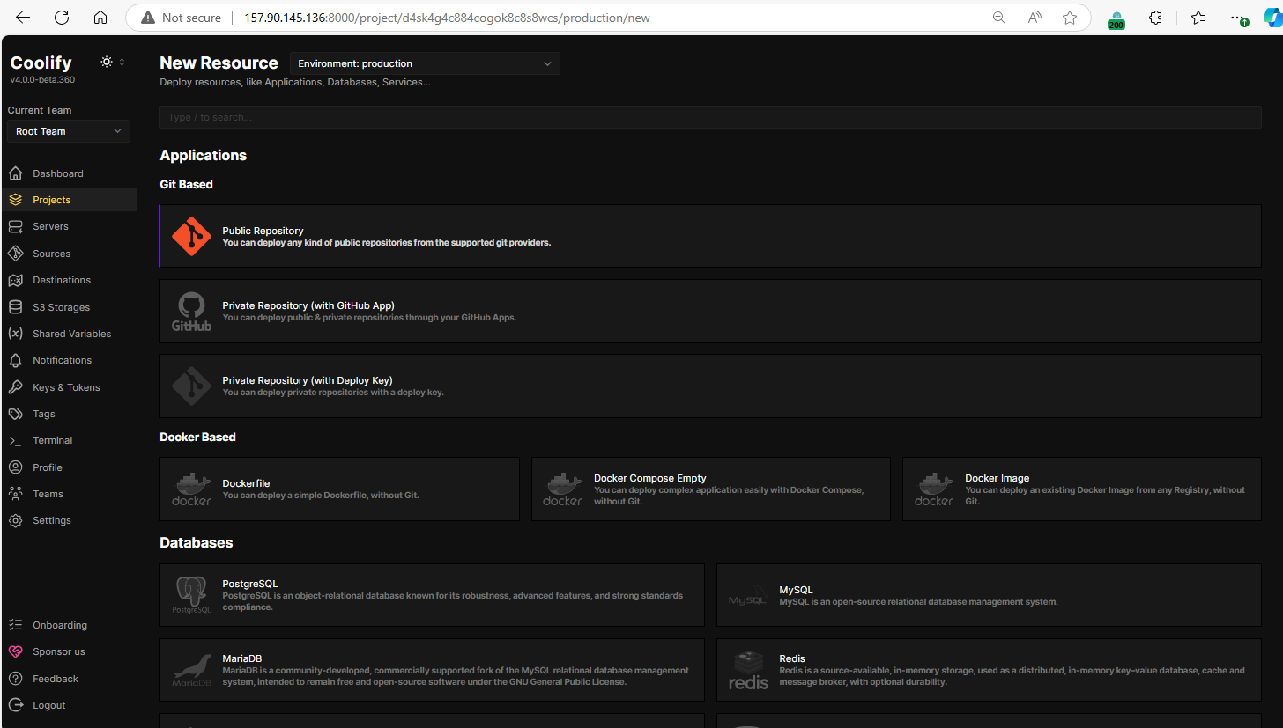The image size is (1283, 728).
Task: Open the Terminal via its sidebar icon
Action: click(x=15, y=440)
